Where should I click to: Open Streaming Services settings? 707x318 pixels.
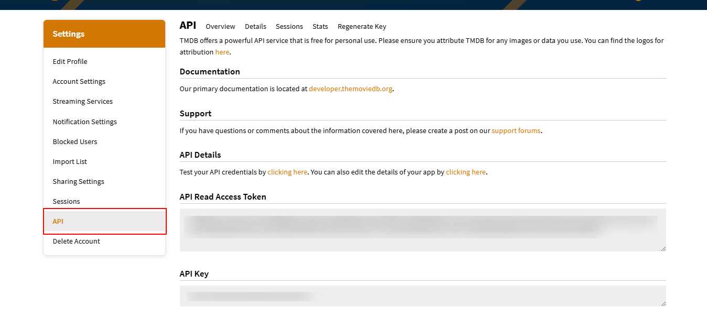83,101
